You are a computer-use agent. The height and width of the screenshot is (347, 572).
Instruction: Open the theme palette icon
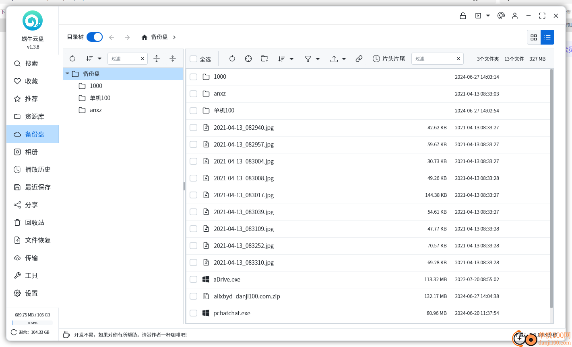[501, 16]
